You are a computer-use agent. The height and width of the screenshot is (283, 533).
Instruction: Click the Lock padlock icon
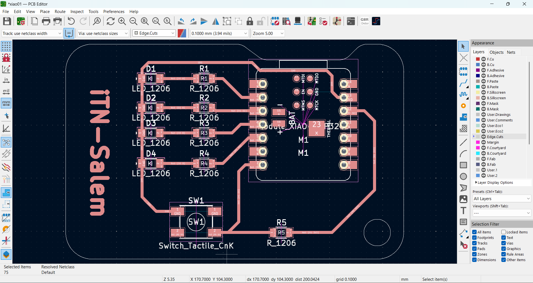[x=250, y=21]
